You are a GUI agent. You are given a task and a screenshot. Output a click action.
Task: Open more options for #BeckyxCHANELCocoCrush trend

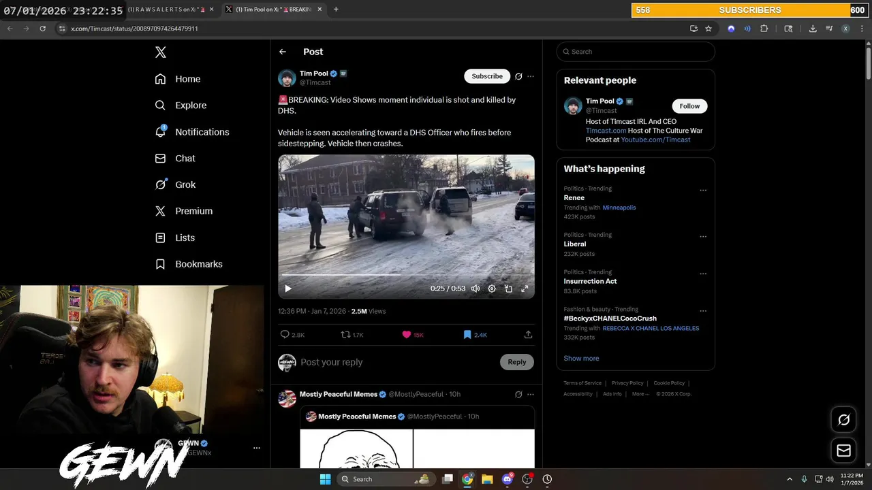pos(703,310)
